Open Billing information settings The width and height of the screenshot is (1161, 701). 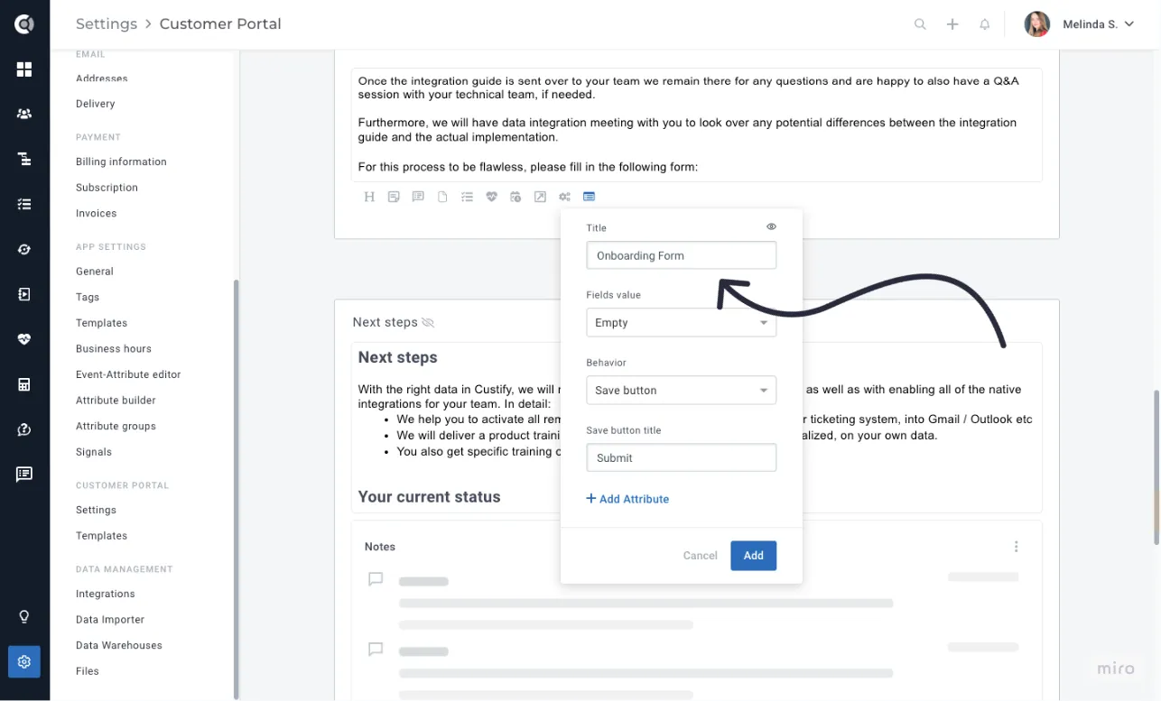pyautogui.click(x=121, y=161)
